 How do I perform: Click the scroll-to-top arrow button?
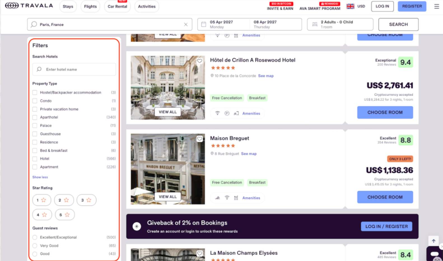[x=433, y=241]
